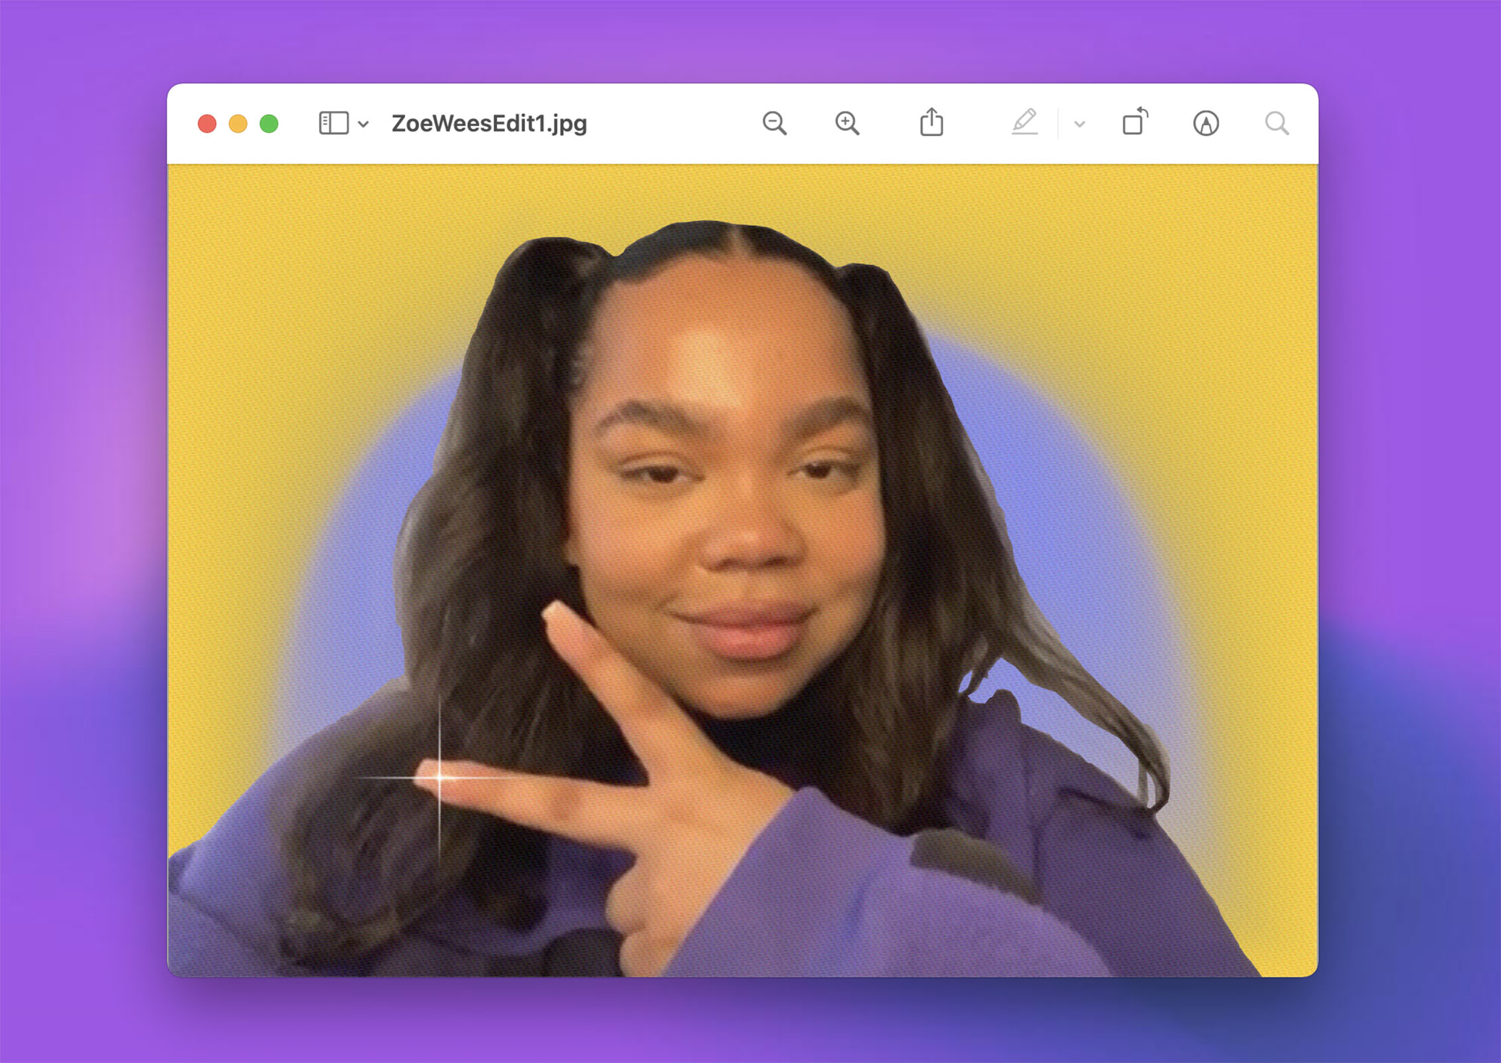Minimize the window with yellow button
Viewport: 1501px width, 1063px height.
[x=238, y=124]
